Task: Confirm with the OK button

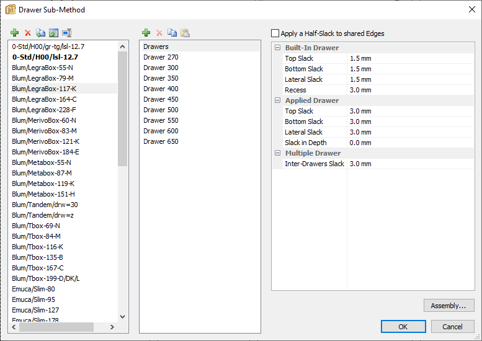Action: click(x=403, y=327)
